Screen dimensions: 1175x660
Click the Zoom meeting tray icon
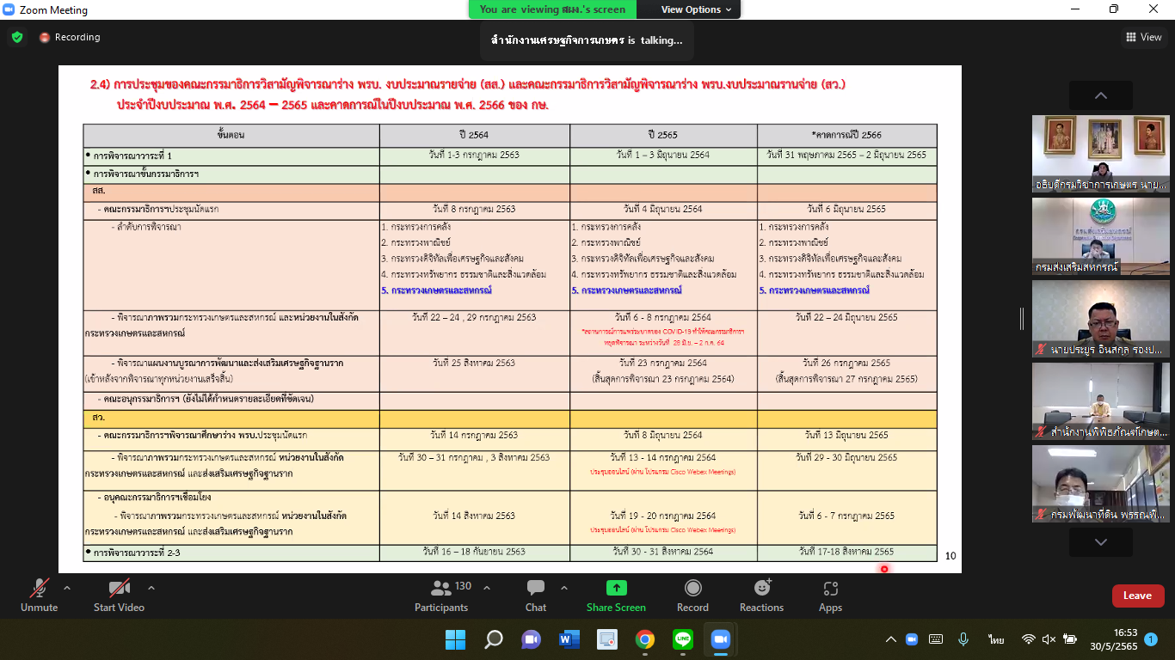click(913, 639)
